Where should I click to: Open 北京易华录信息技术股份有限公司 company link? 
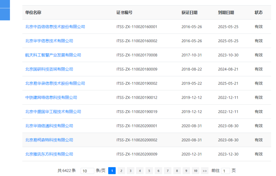55,84
